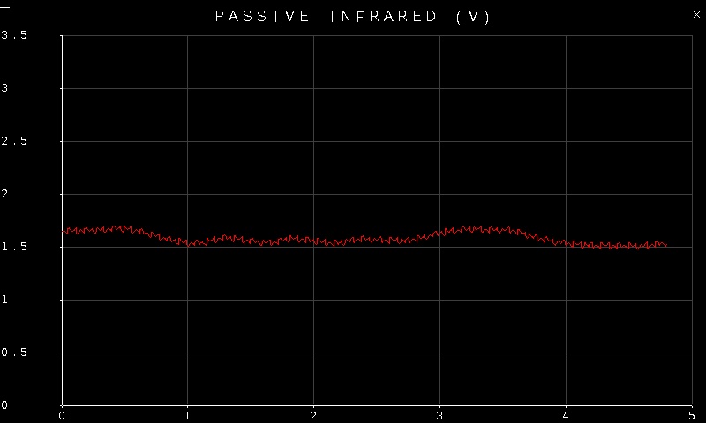Close the Passive Infrared plot window
Viewport: 706px width, 423px height.
(696, 14)
